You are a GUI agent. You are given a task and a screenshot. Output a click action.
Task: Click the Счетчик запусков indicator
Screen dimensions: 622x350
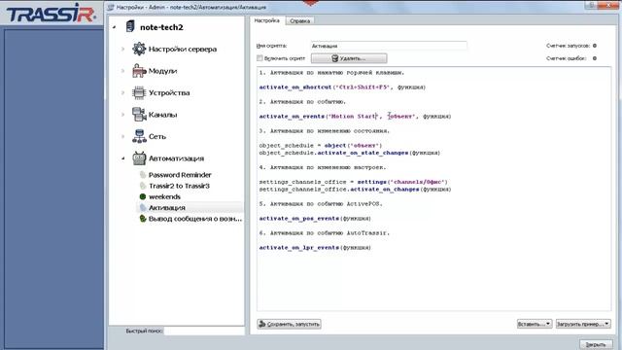pos(594,46)
